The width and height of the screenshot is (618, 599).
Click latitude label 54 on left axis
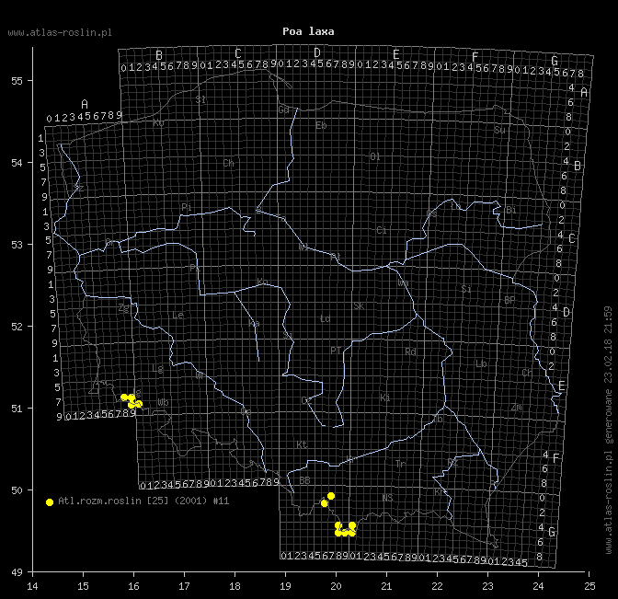point(17,163)
